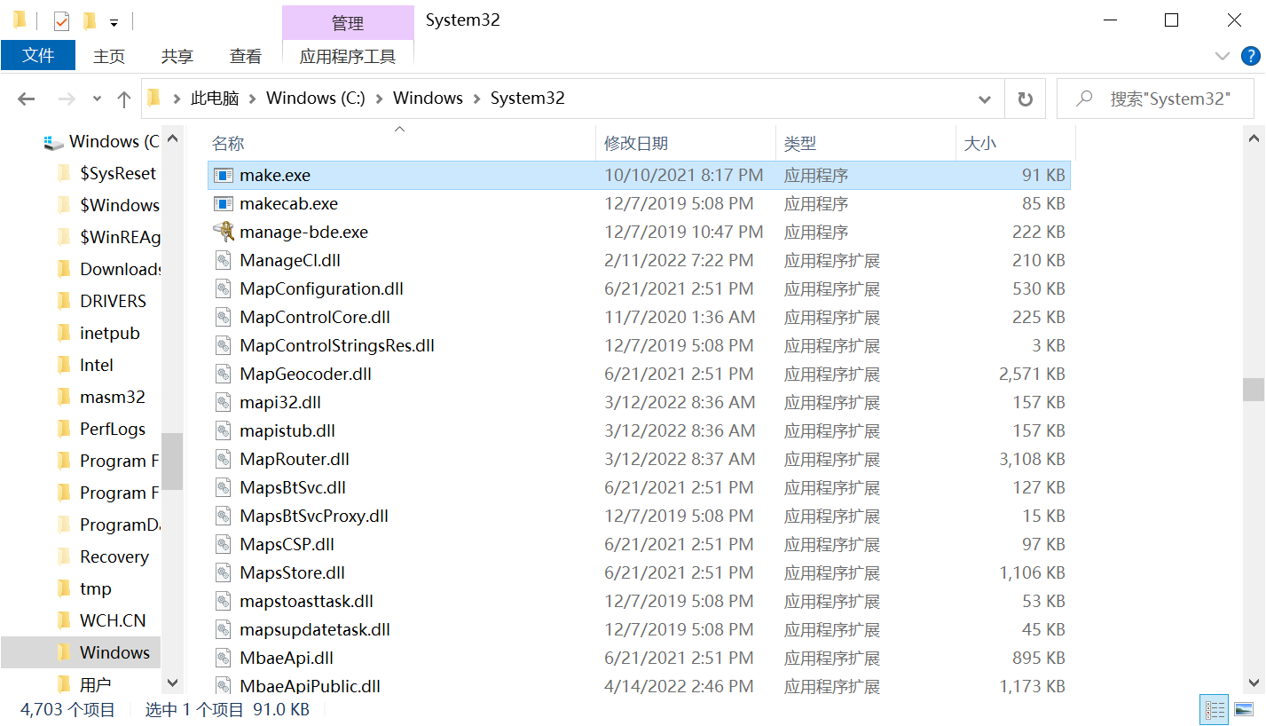
Task: Open the 文件 menu
Action: coord(38,55)
